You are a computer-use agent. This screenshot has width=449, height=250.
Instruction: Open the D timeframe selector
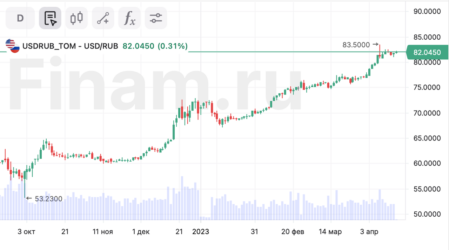point(20,18)
